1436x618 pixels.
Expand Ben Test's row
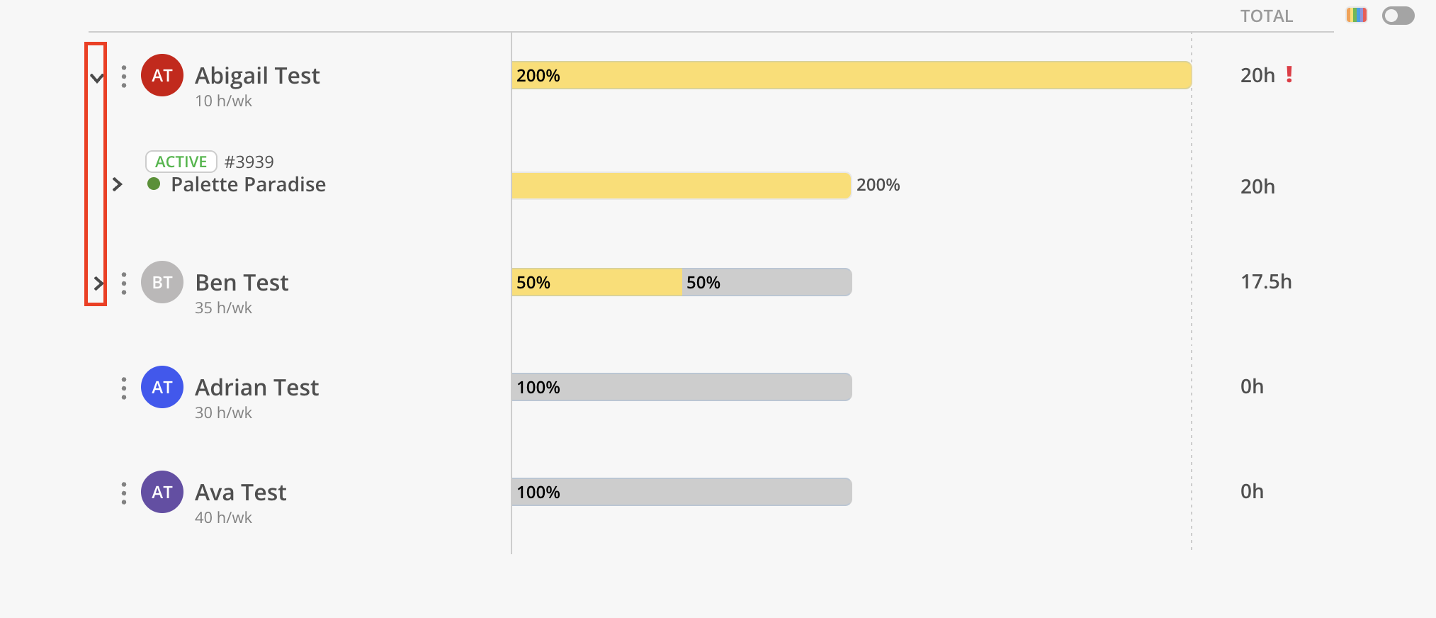[x=98, y=283]
